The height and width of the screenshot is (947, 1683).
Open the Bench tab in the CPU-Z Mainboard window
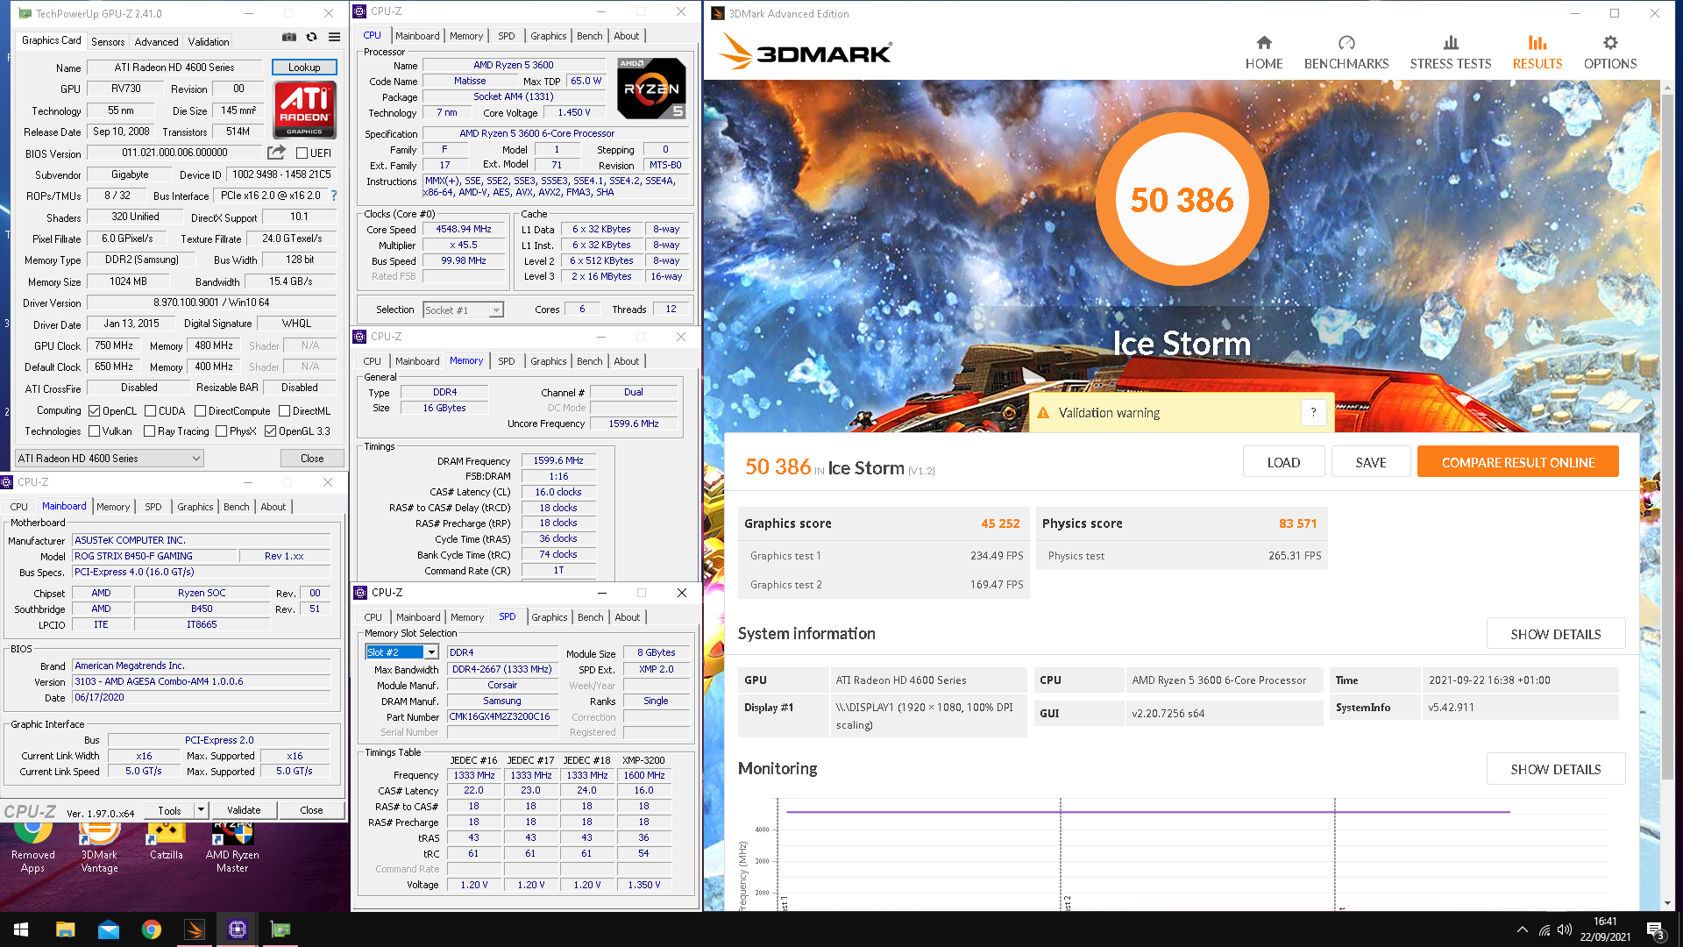236,506
